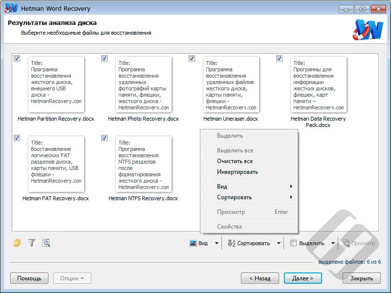Screen dimensions: 391x293
Task: Click file name Hetman NTFS Recovery.docx
Action: pos(143,198)
